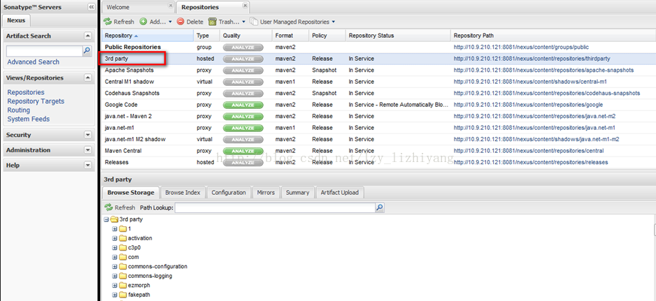The image size is (656, 301).
Task: Open the Artifact Upload tab
Action: click(340, 192)
